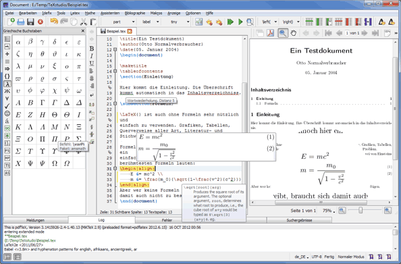Close the Beispiel.tex tab
The image size is (401, 264).
pos(130,31)
